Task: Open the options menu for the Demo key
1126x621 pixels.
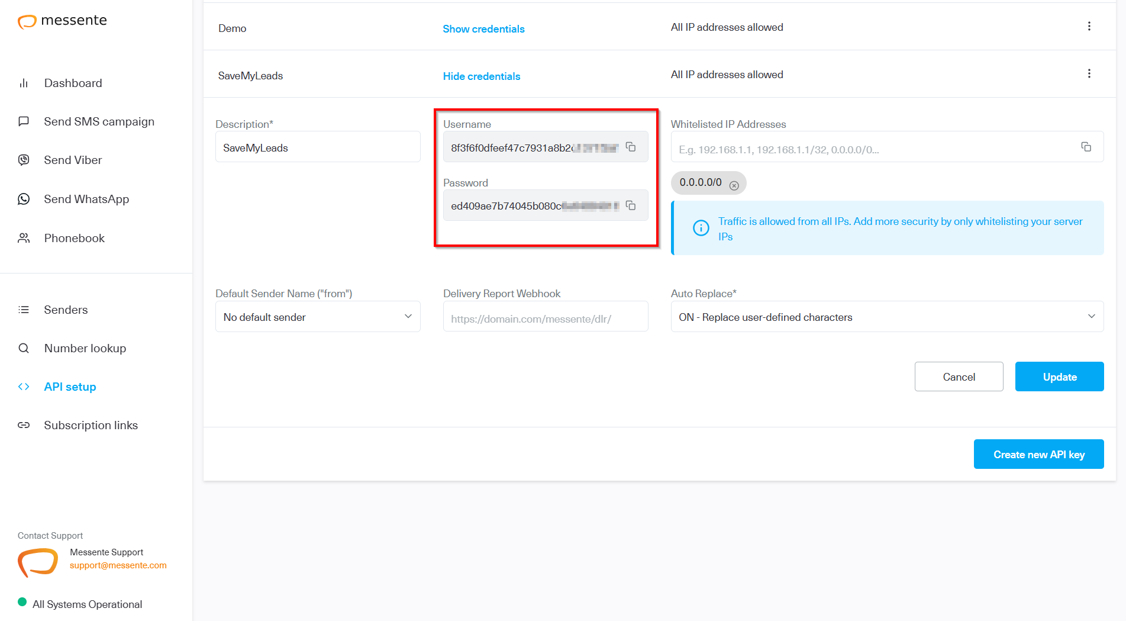Action: point(1089,26)
